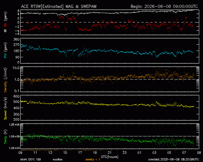This screenshot has height=162, width=203.
Task: Click the red 'Bz' axis label
Action: (5, 25)
